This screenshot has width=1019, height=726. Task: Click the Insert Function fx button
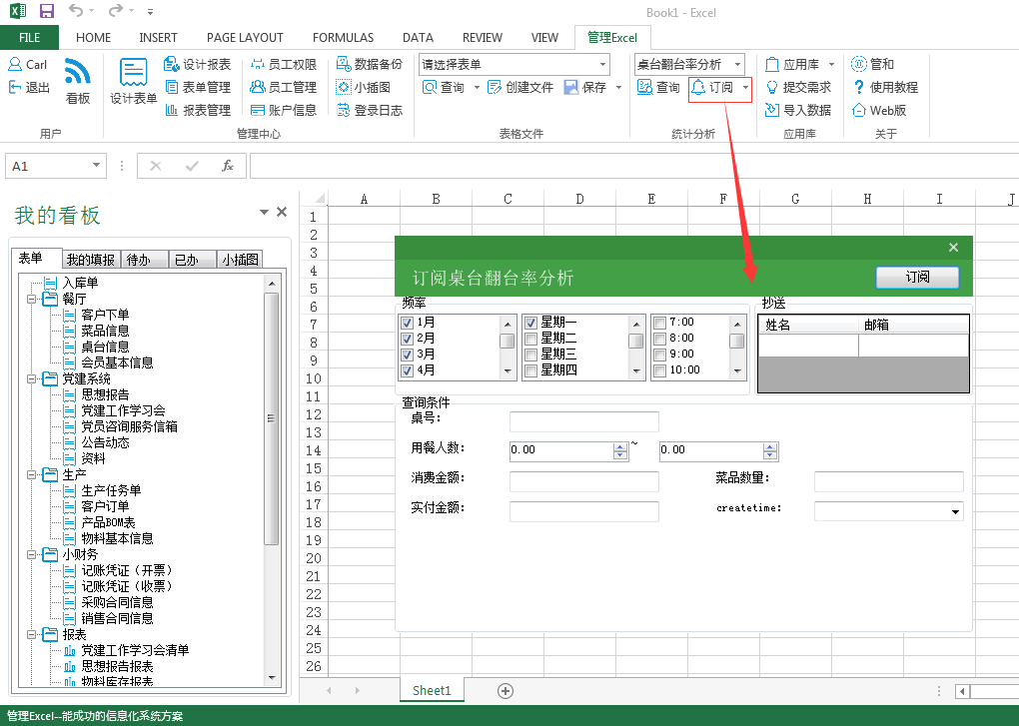[228, 166]
